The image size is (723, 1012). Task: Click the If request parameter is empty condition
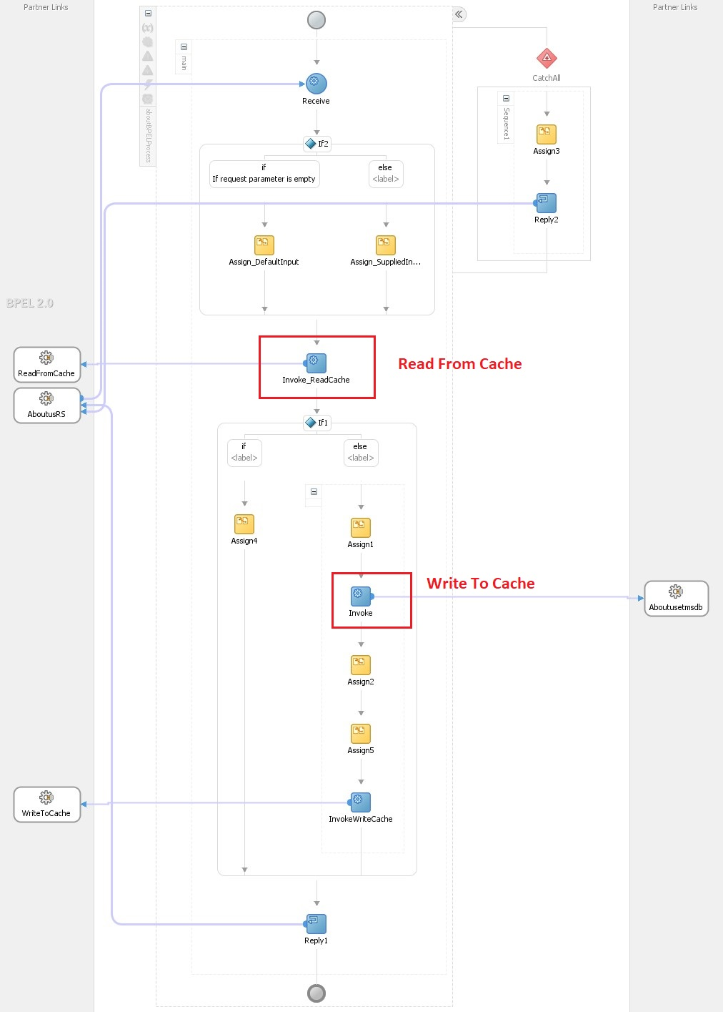264,174
